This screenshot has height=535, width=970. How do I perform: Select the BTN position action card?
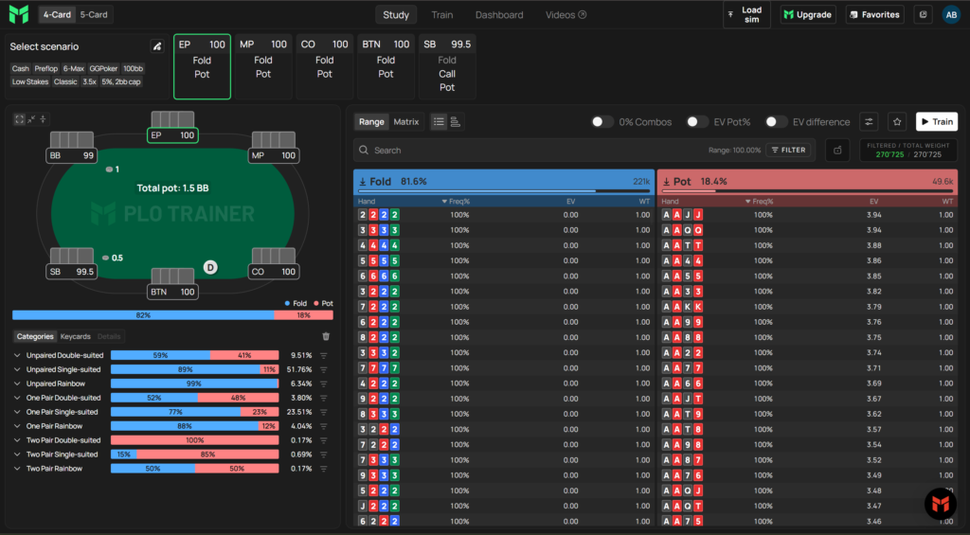coord(386,66)
